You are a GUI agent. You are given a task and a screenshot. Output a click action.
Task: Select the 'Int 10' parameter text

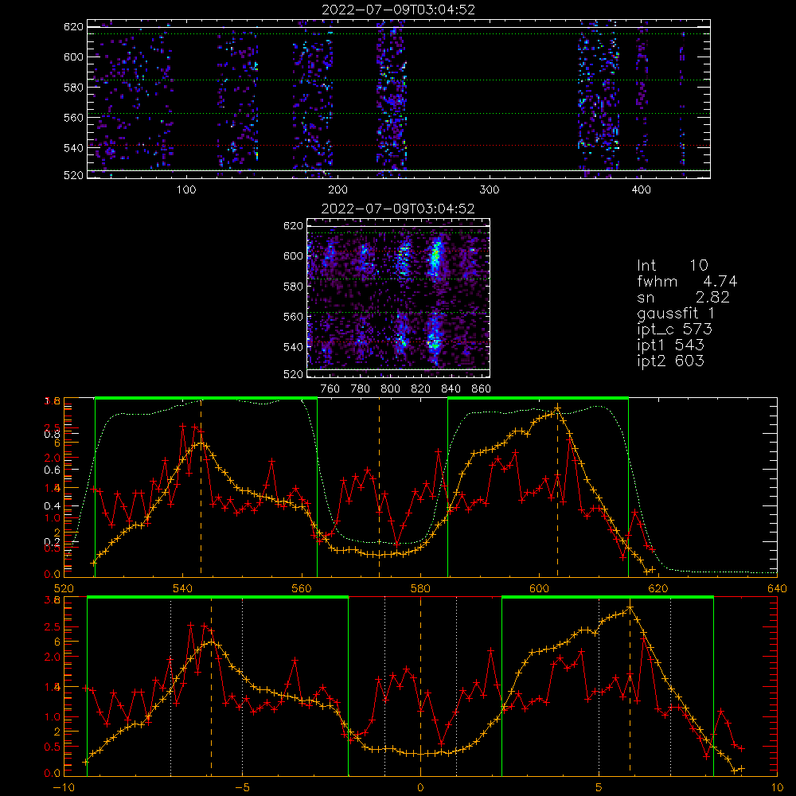point(673,266)
